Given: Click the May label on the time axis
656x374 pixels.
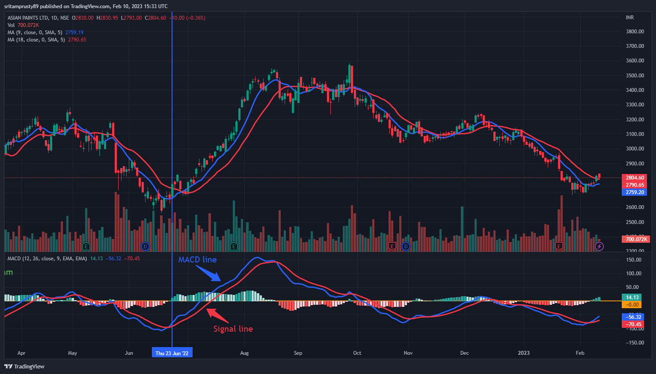Looking at the screenshot, I should tap(72, 353).
